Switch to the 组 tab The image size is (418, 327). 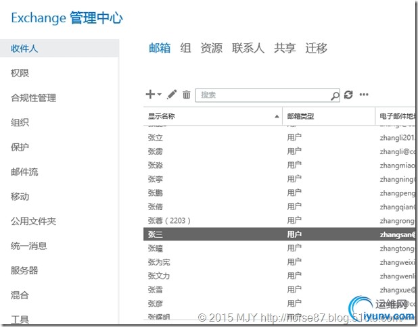[x=185, y=48]
